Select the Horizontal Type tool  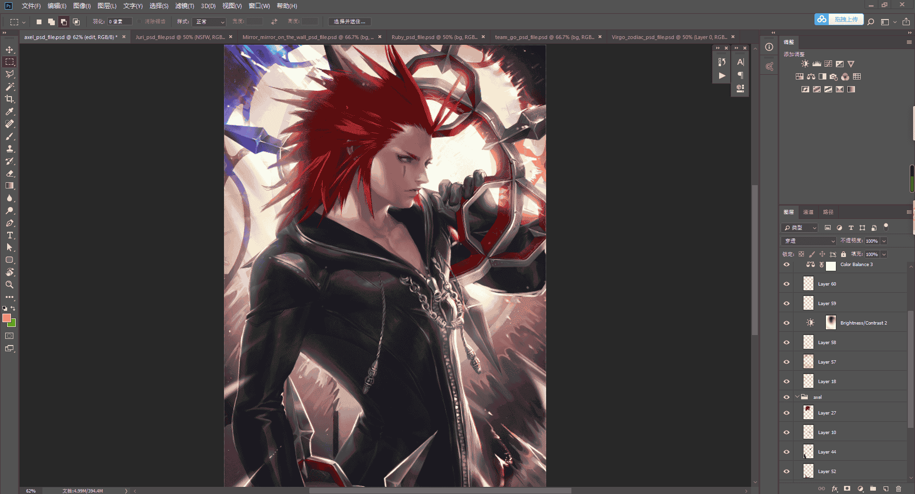10,235
